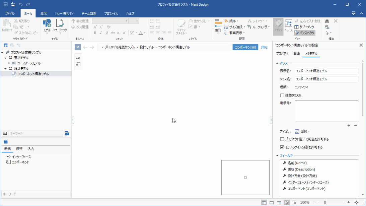Run エラーチェック from the ribbon
Image resolution: width=366 pixels, height=206 pixels.
[60, 25]
